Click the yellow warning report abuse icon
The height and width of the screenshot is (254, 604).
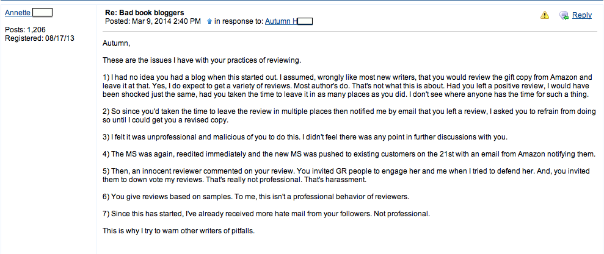[545, 15]
